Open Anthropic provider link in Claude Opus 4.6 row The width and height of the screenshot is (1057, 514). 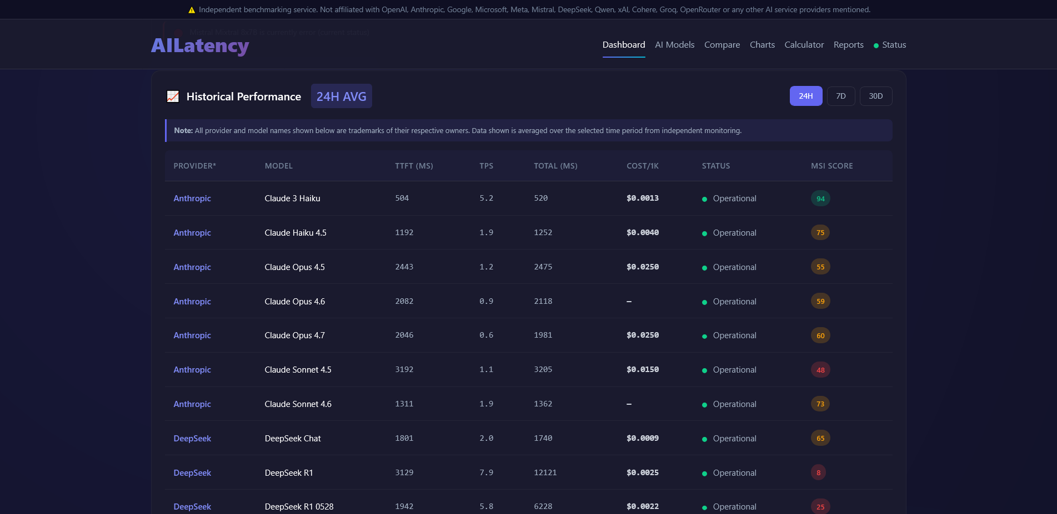point(192,302)
